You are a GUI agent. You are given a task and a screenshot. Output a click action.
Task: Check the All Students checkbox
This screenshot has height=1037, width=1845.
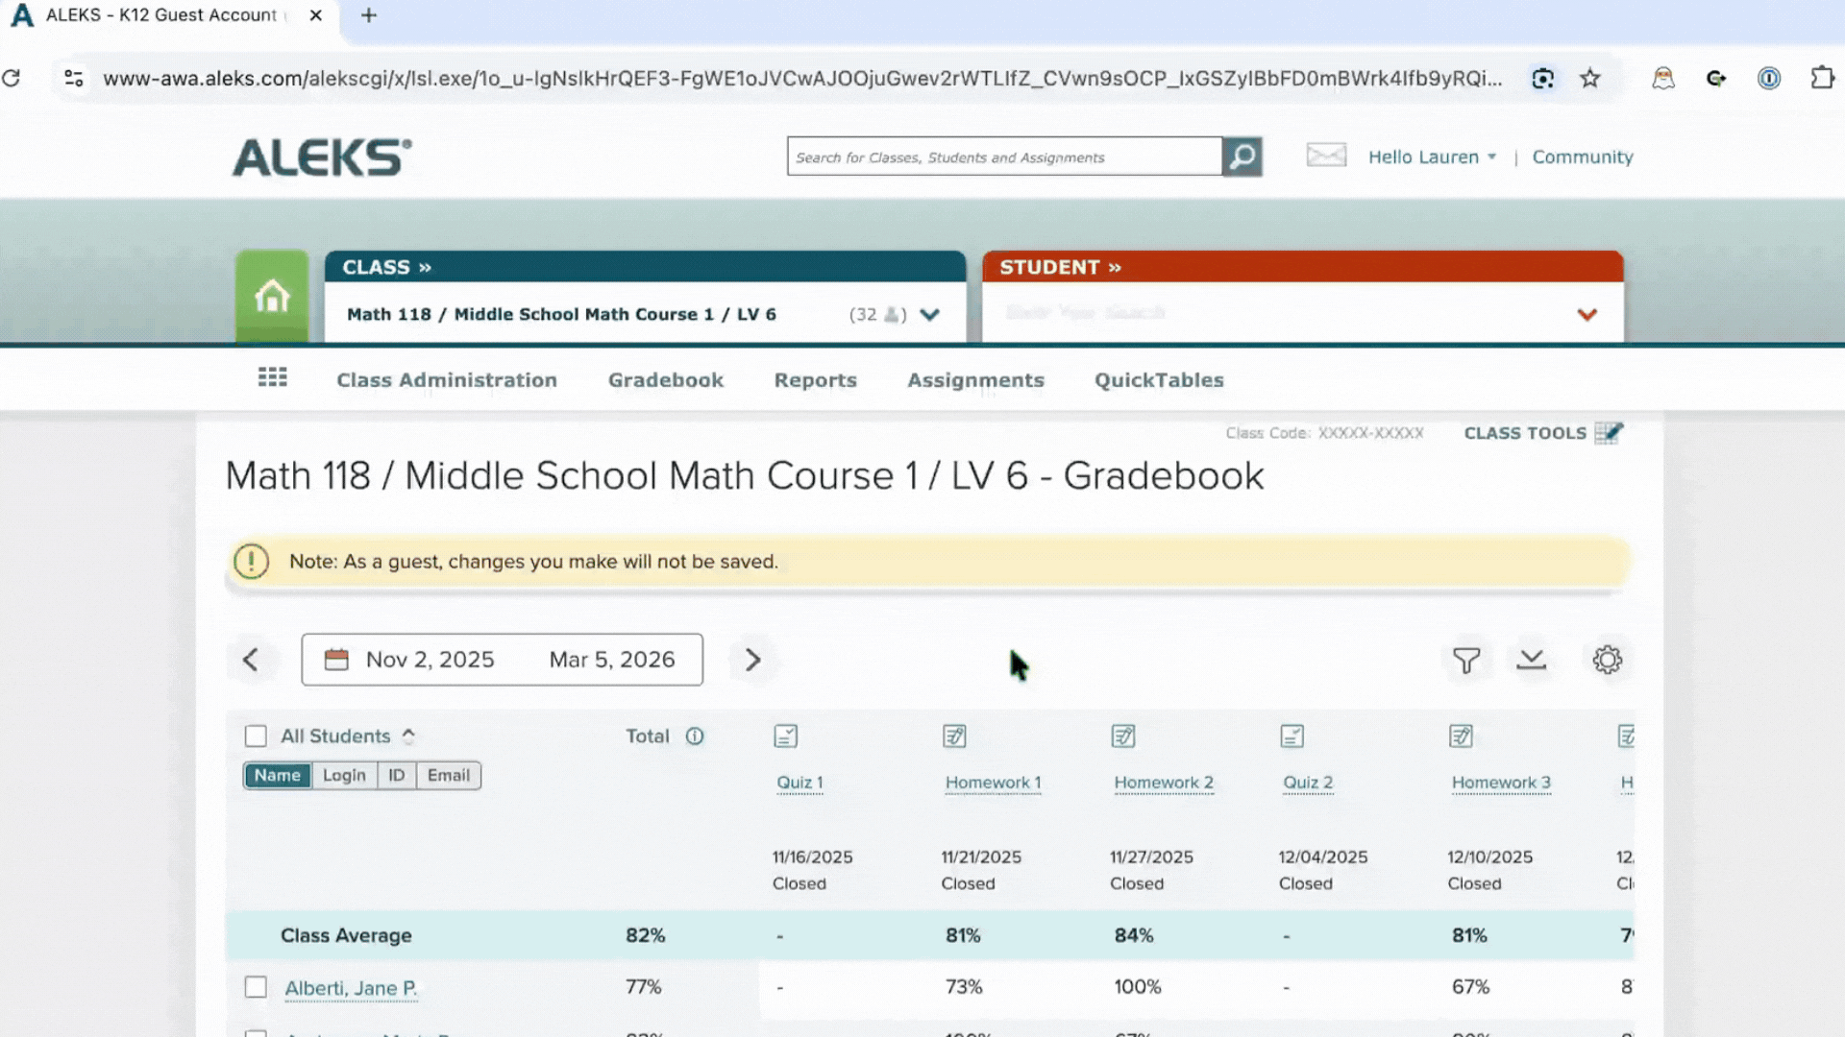point(256,736)
